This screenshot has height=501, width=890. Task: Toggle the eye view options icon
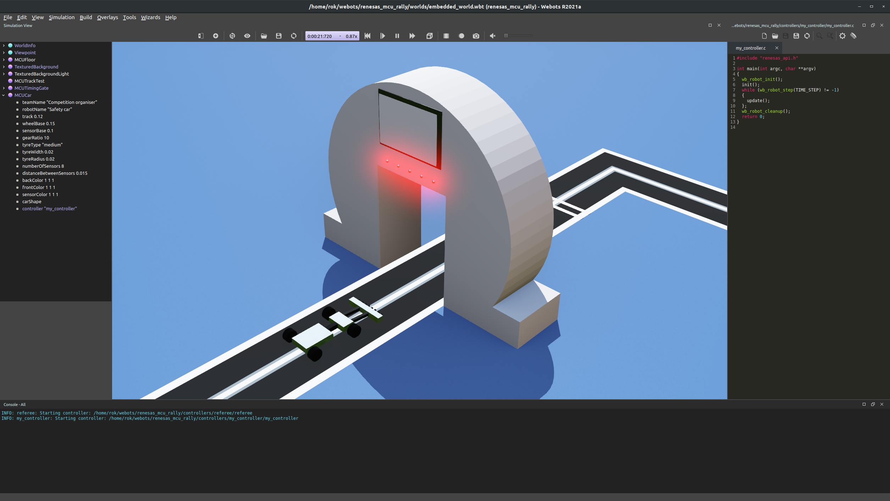coord(247,36)
